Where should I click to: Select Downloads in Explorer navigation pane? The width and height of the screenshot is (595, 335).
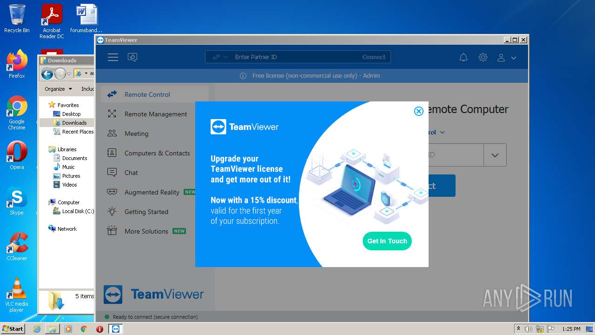point(74,123)
